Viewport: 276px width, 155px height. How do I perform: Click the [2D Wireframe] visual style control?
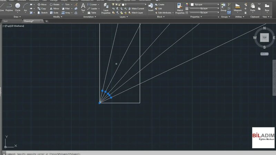pos(17,26)
